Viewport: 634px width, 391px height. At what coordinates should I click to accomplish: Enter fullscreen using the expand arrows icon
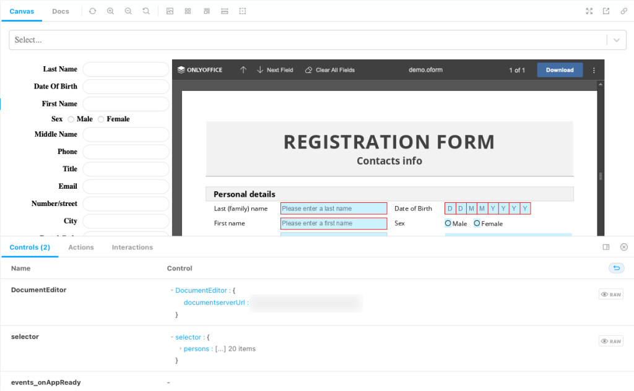click(589, 11)
